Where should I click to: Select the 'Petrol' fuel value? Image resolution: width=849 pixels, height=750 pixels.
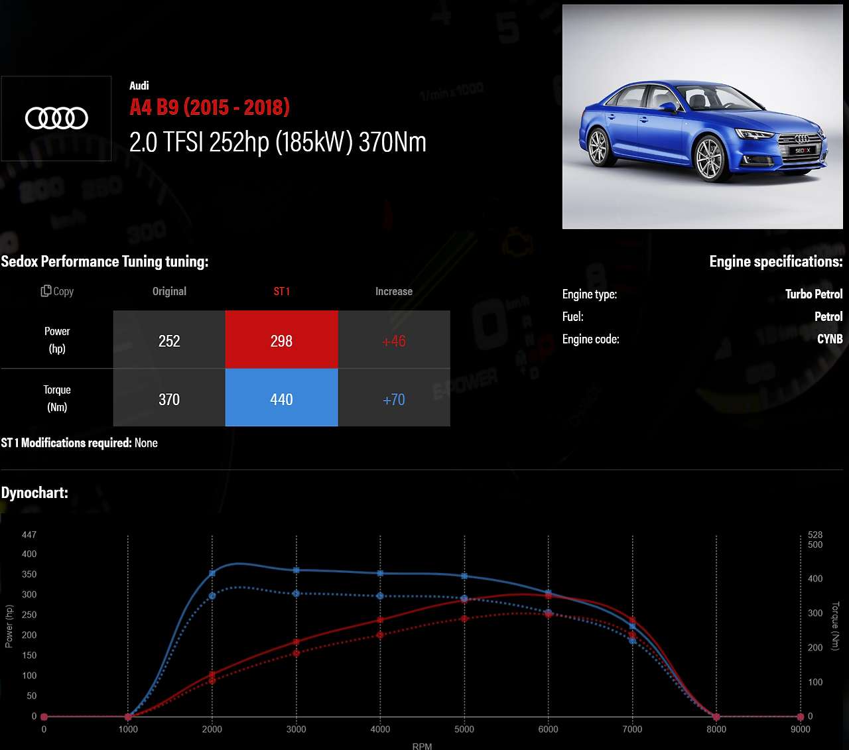point(828,316)
